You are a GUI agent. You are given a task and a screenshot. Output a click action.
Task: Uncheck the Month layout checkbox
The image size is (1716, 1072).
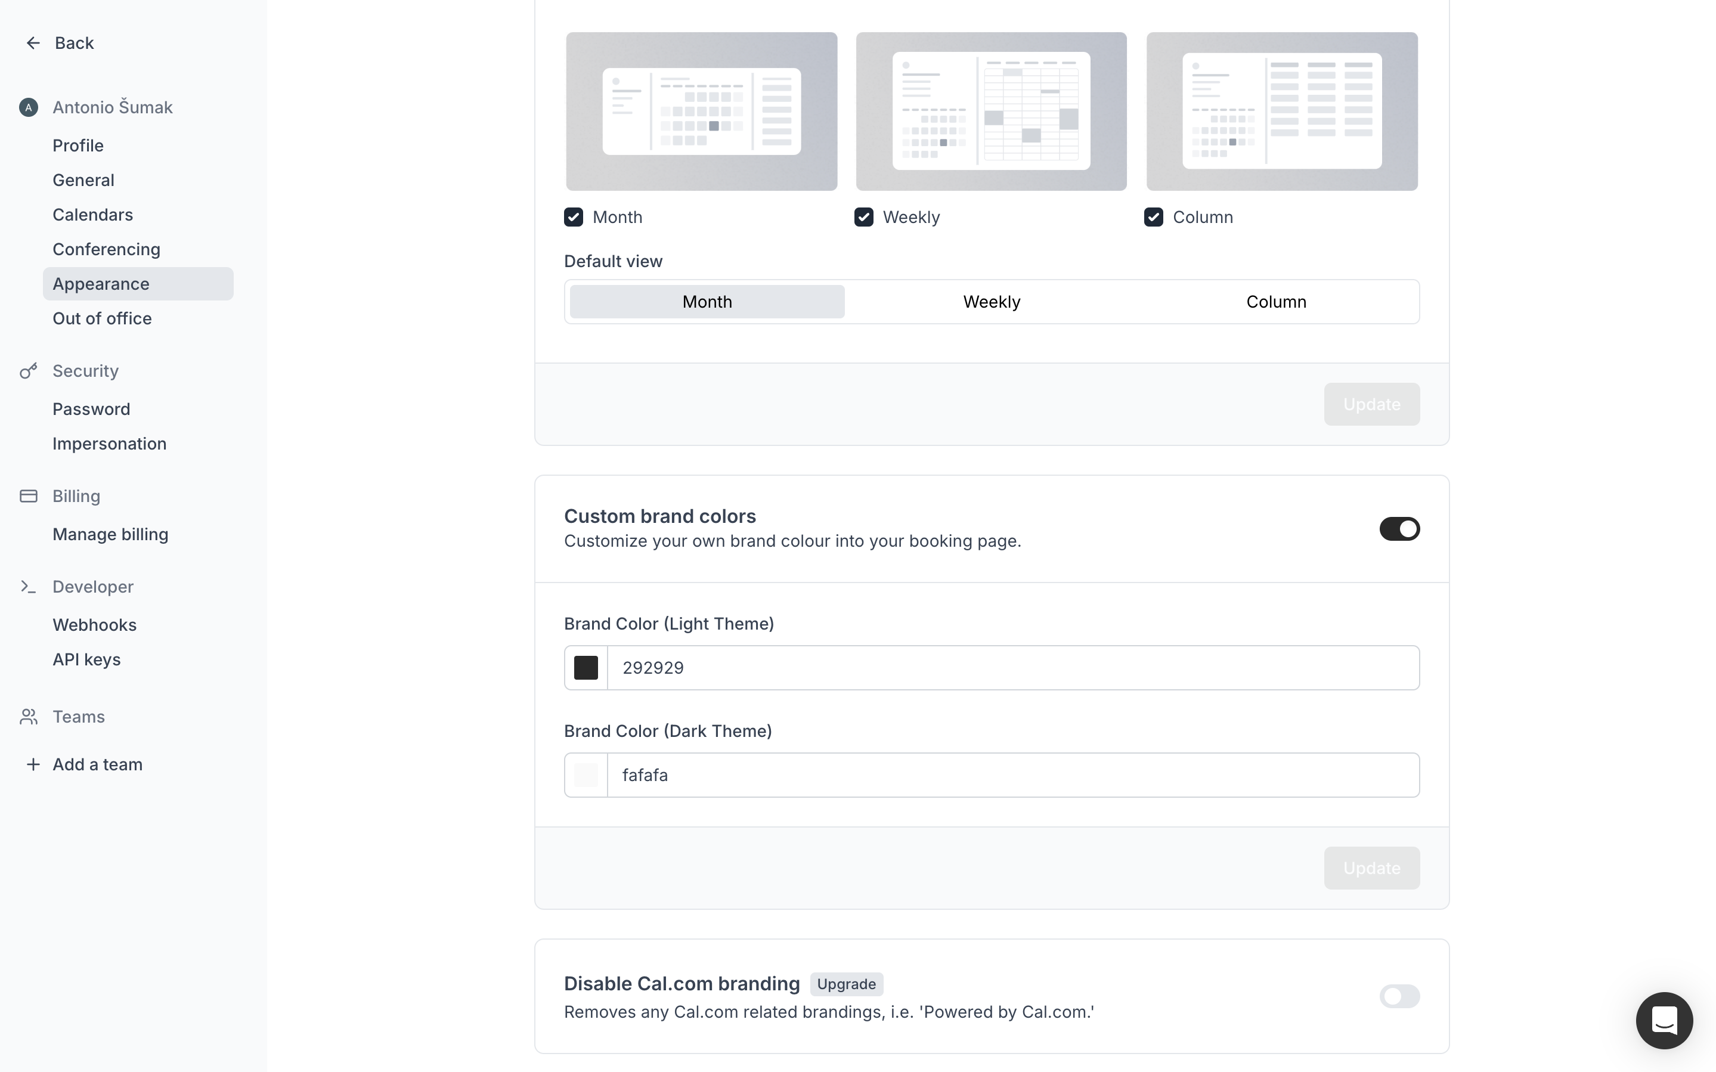[574, 217]
